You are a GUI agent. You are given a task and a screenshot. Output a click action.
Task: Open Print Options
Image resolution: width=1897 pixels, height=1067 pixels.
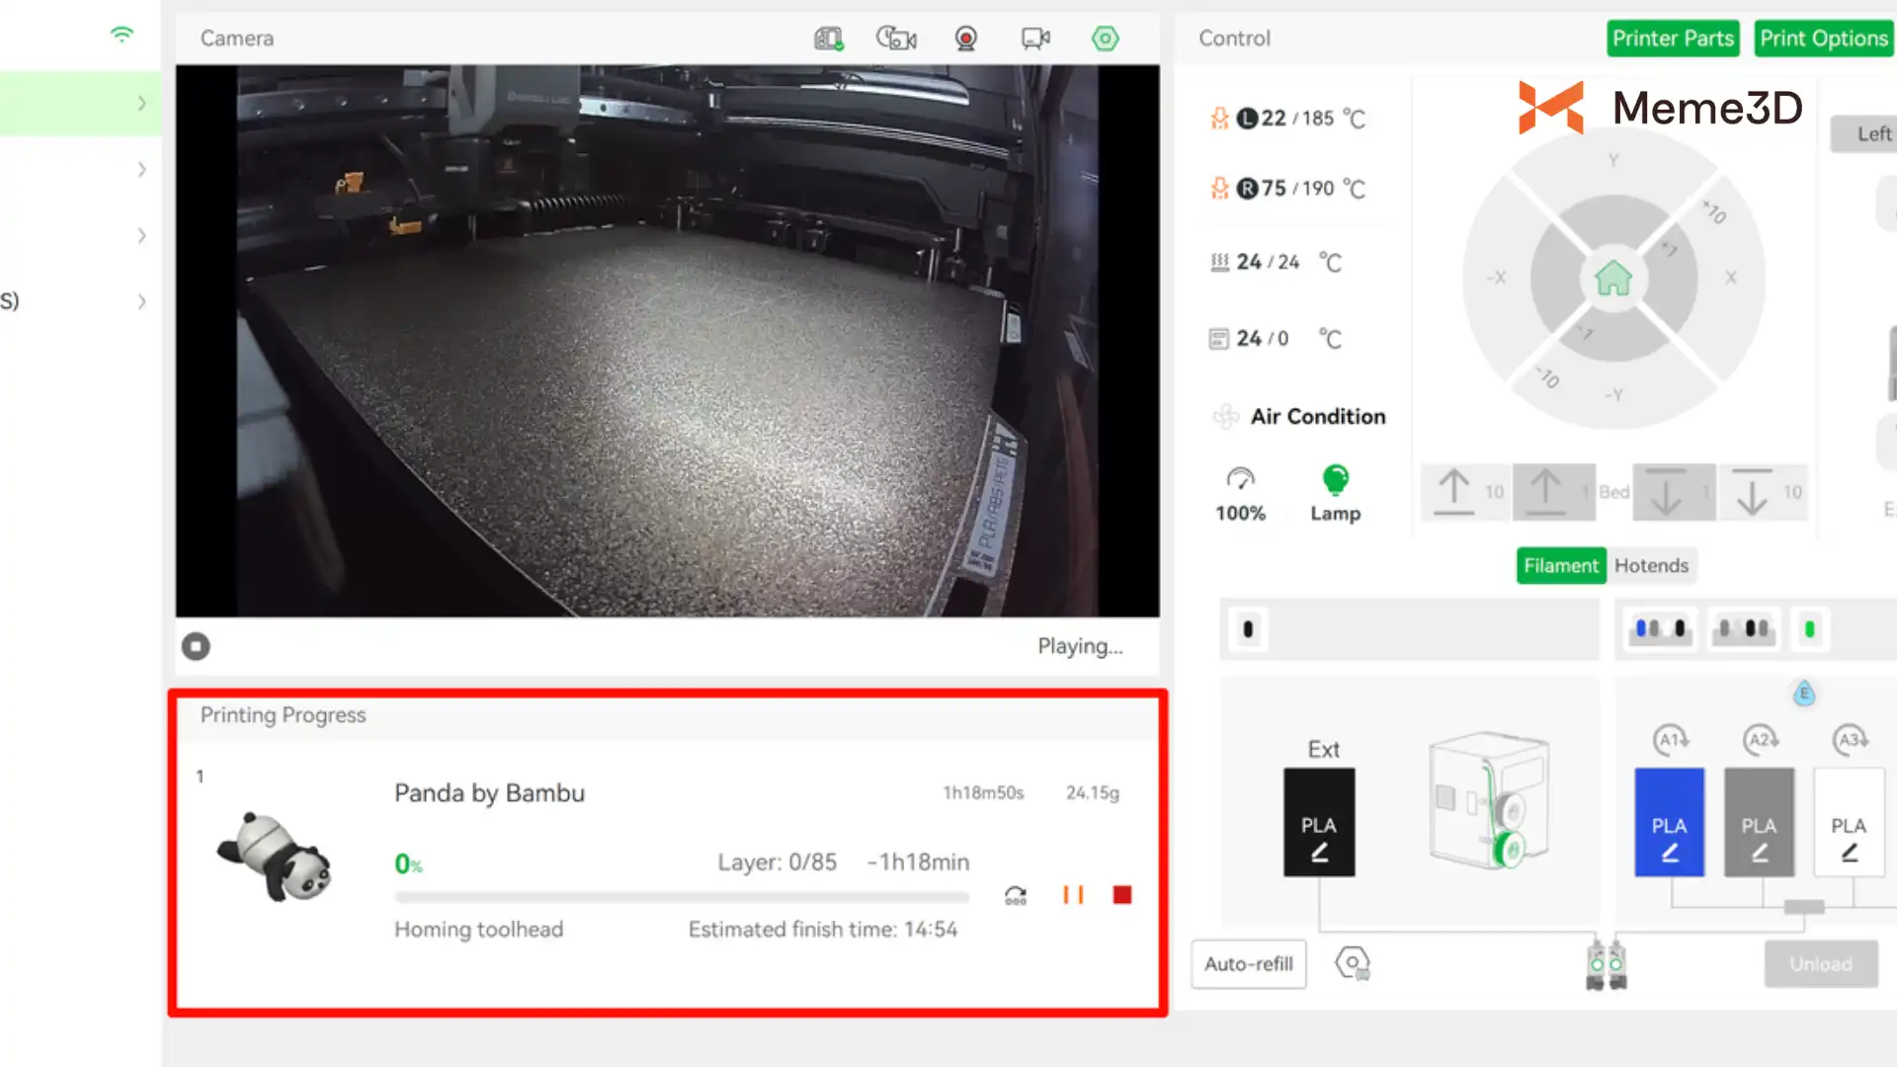click(x=1823, y=39)
